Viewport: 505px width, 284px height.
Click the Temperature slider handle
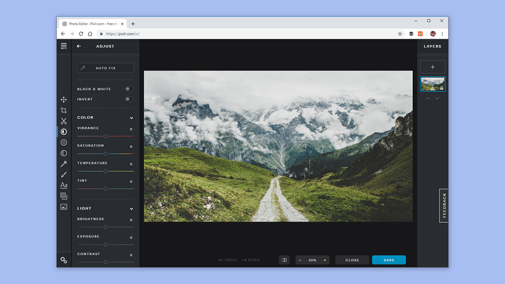point(105,171)
